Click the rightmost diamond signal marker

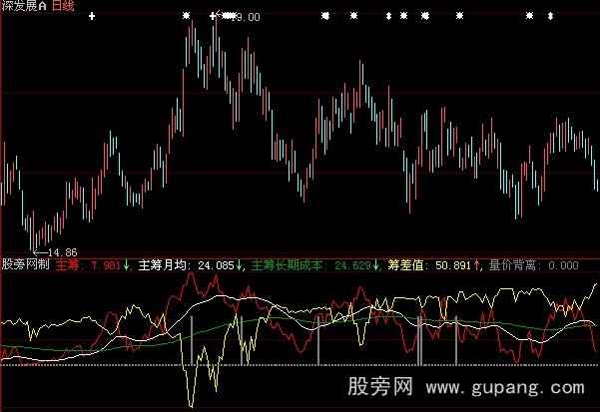click(550, 16)
